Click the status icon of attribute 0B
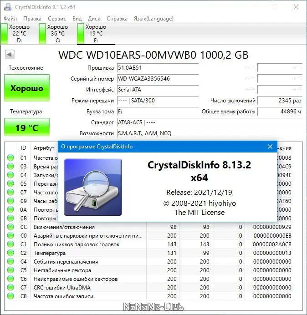 coord(10,218)
